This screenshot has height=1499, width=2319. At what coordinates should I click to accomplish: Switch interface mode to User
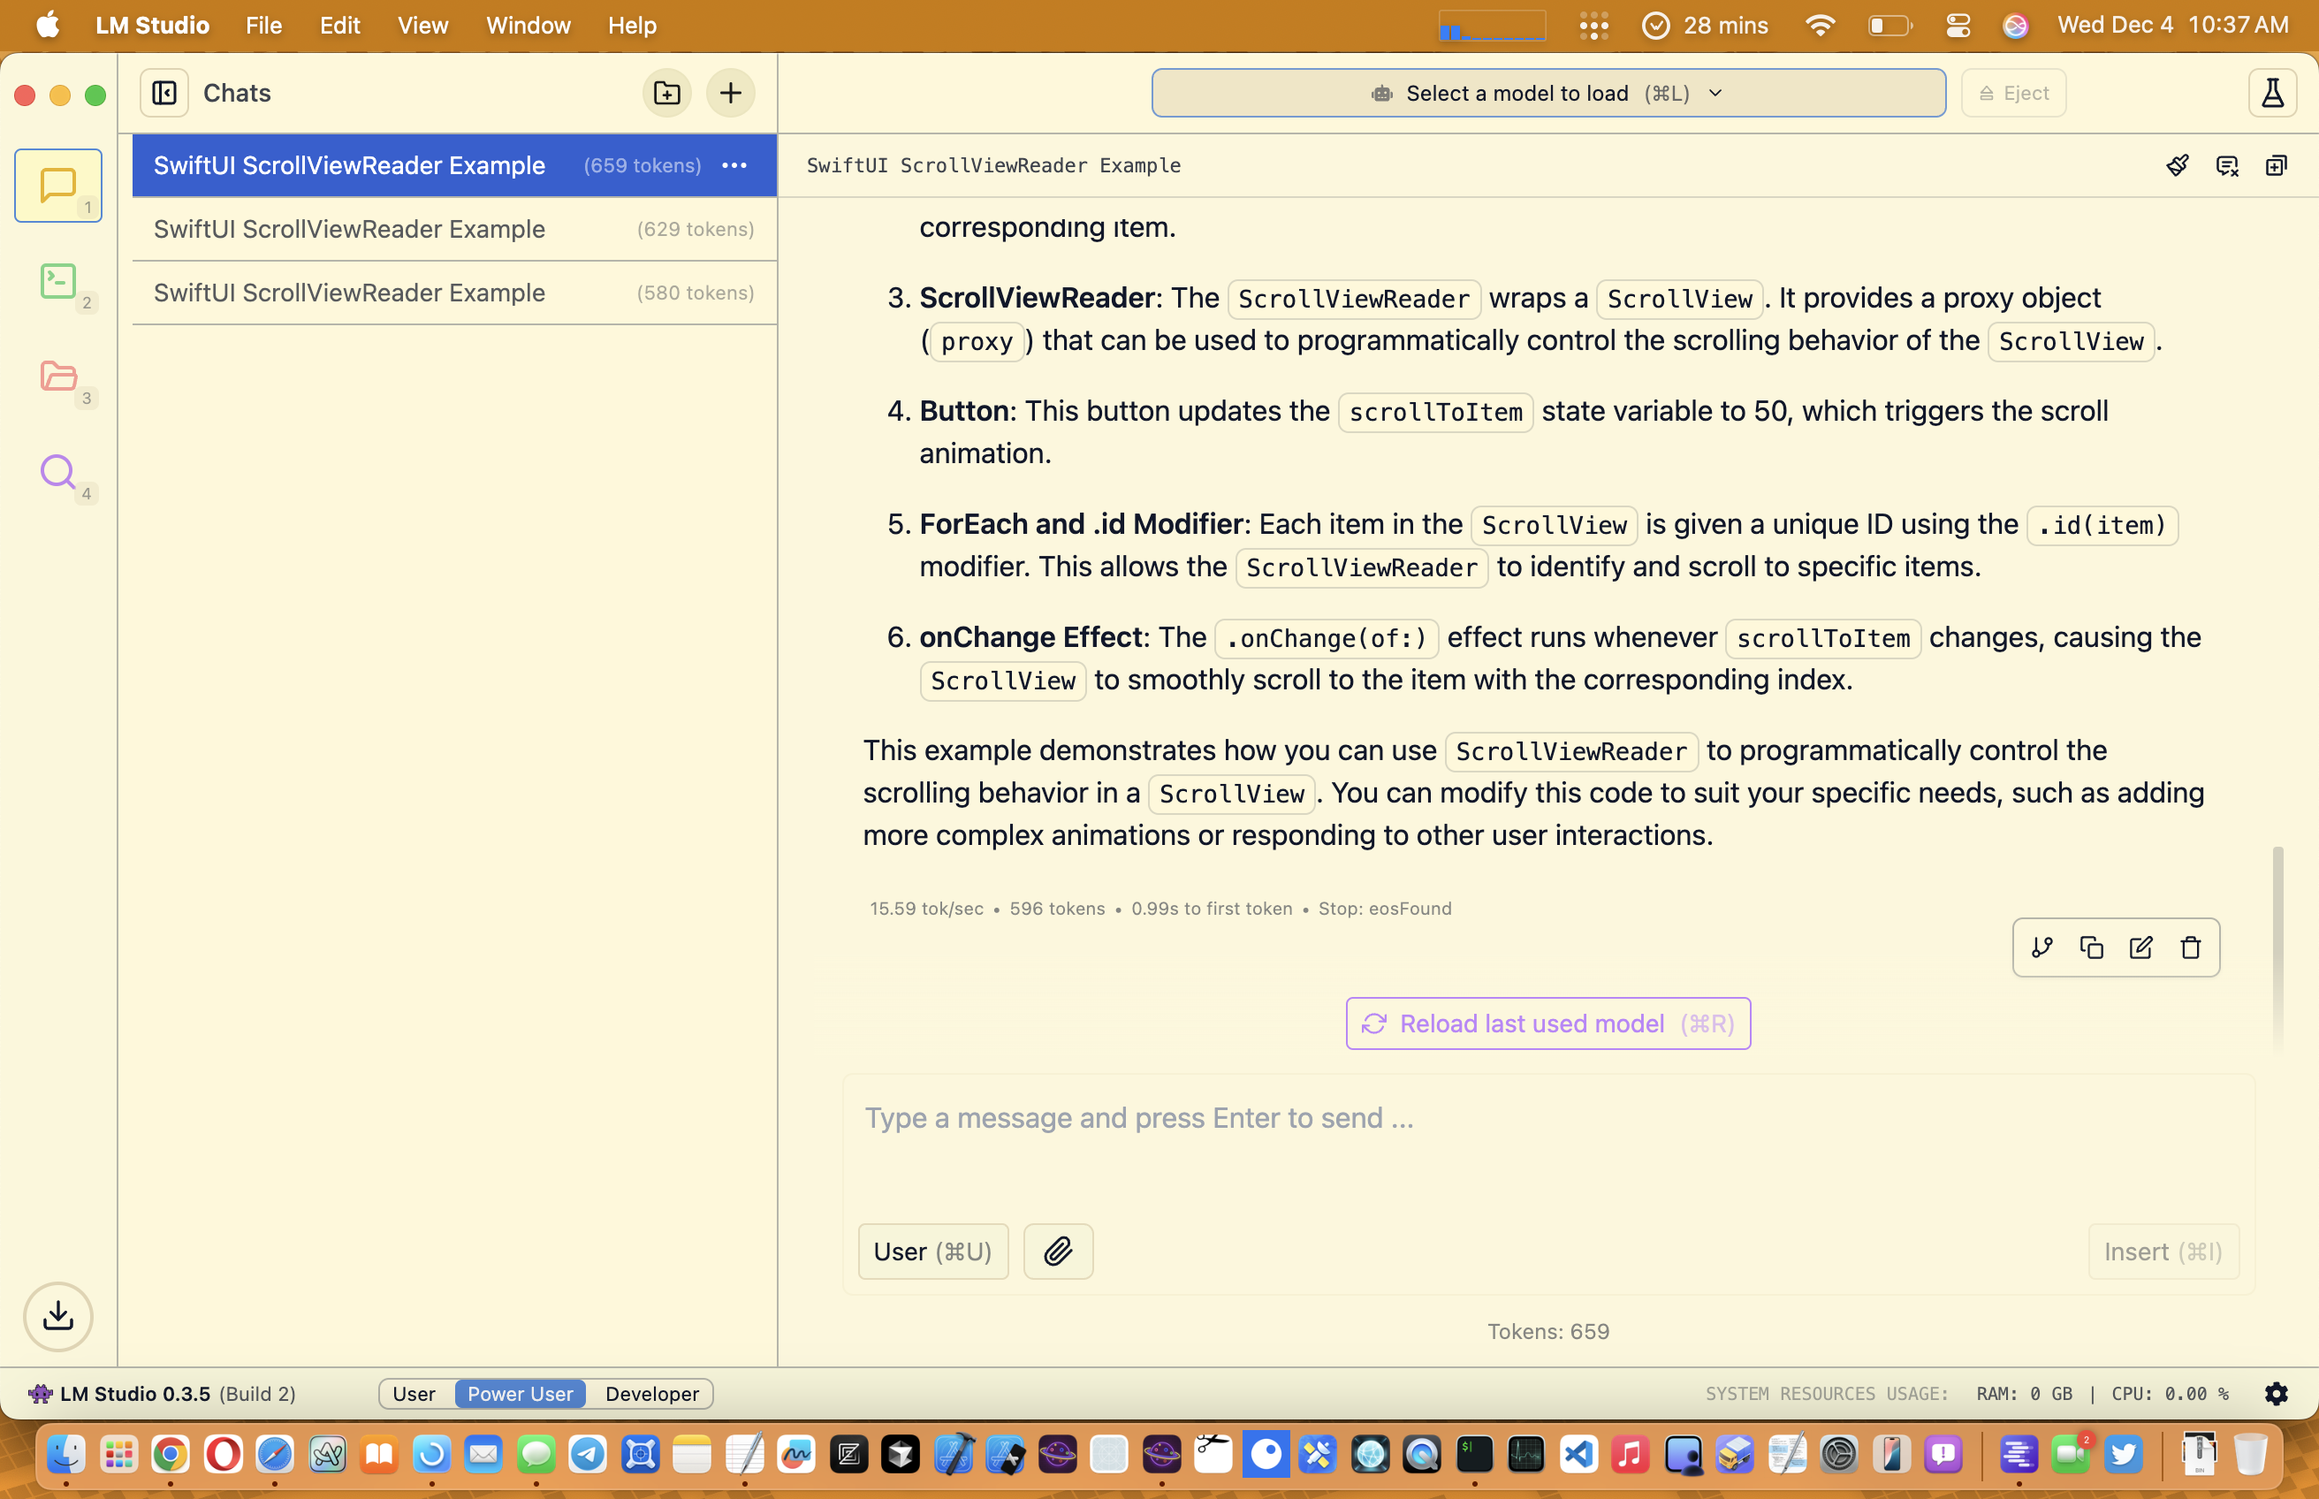[x=414, y=1394]
